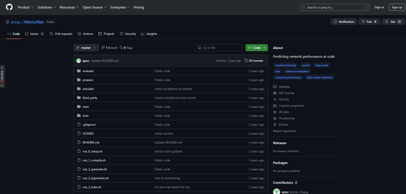Click the data-center-networks topic tag
This screenshot has width=406, height=194.
pos(320,77)
